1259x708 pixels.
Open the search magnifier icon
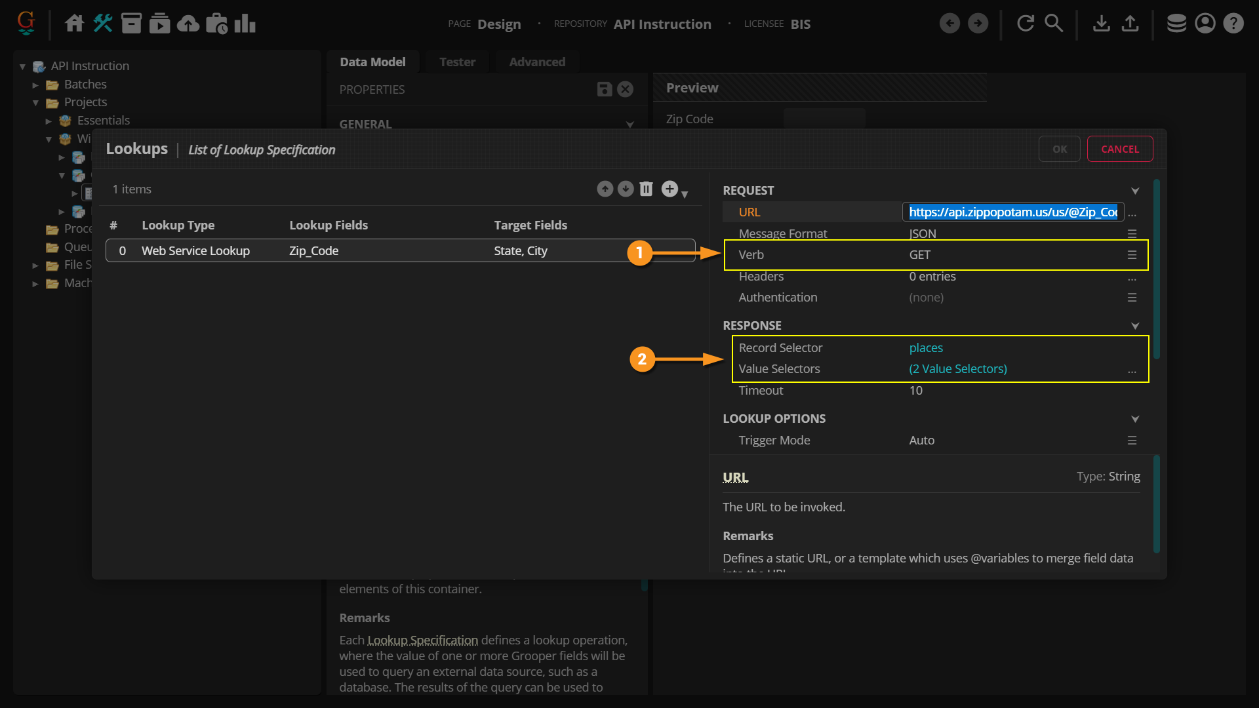(1053, 24)
